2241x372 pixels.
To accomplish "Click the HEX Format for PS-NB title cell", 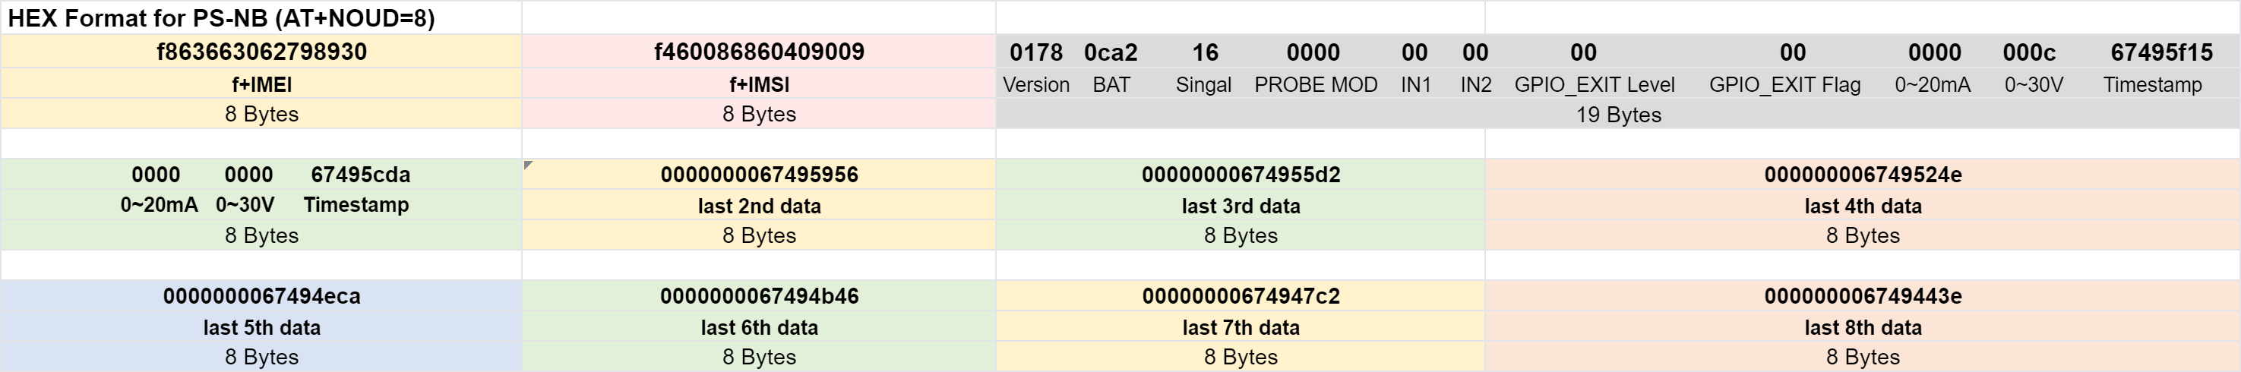I will pyautogui.click(x=261, y=17).
